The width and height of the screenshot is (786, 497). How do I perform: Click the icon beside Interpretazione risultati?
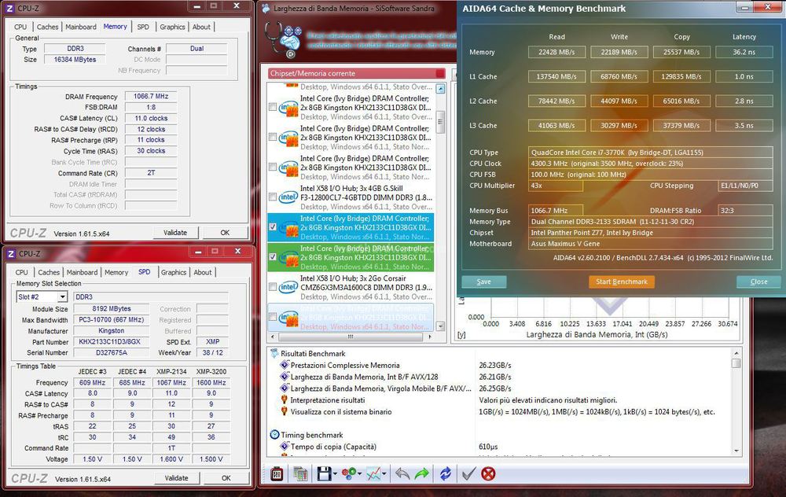tap(285, 399)
